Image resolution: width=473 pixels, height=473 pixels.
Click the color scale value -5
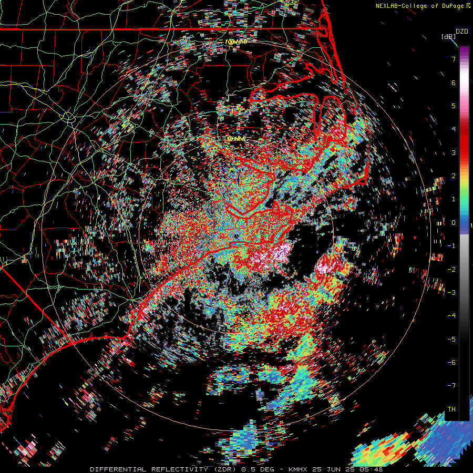[451, 340]
